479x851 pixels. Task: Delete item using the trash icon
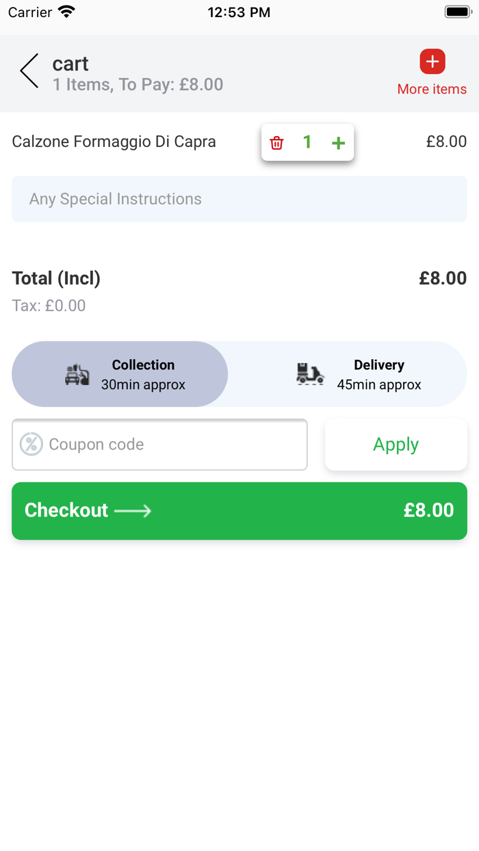(x=276, y=143)
